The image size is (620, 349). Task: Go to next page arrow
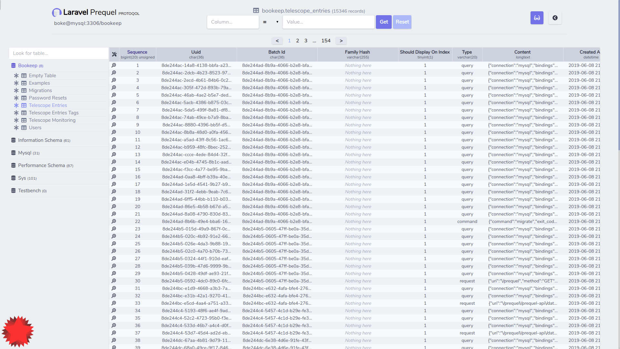pos(341,41)
